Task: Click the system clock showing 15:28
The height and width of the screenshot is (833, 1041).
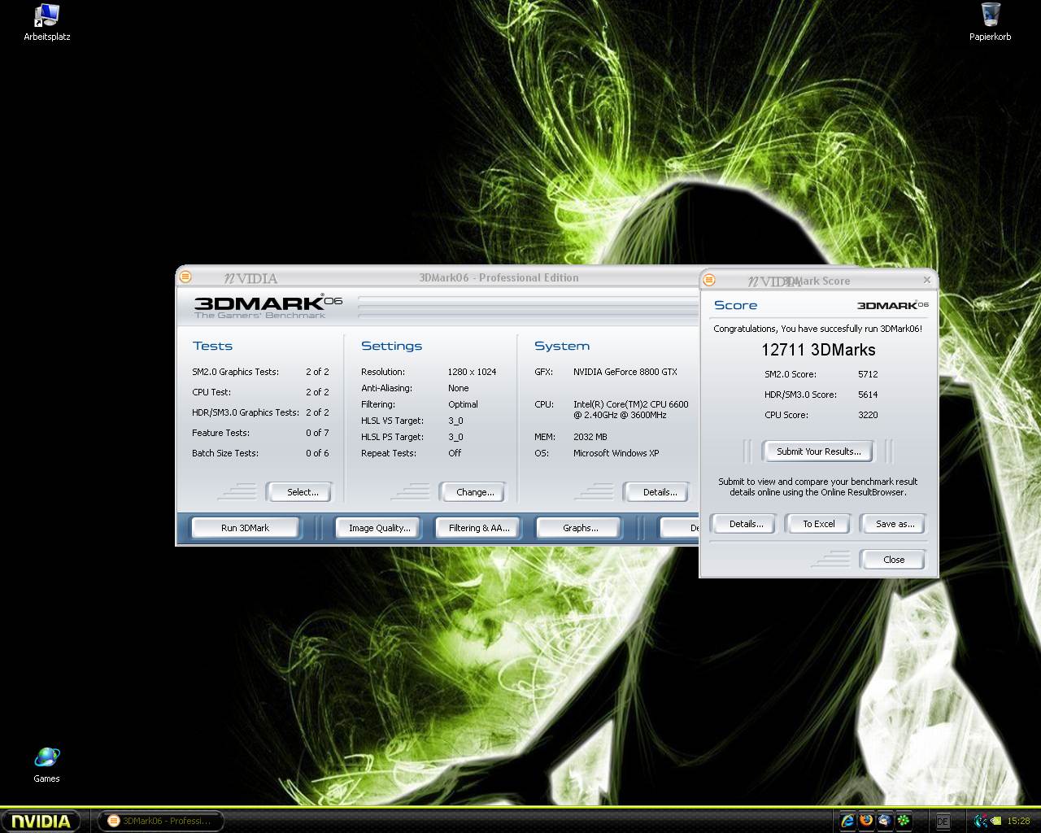Action: 1018,821
